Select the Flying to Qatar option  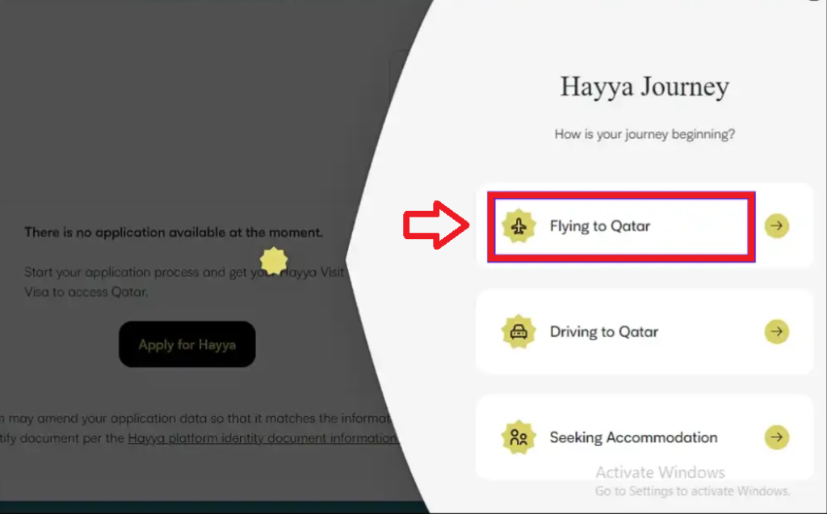[644, 225]
